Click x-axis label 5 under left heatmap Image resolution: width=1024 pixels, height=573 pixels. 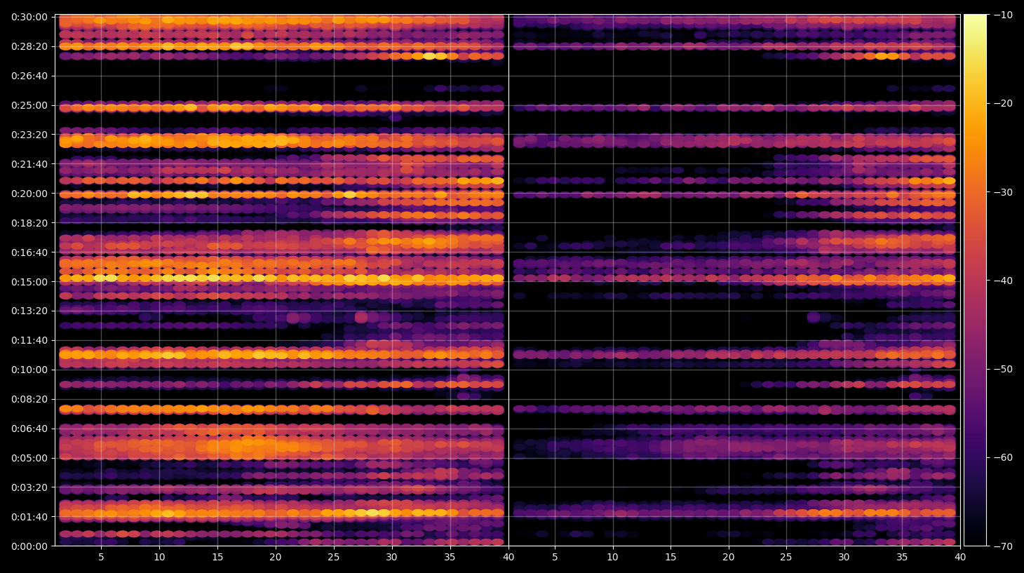point(101,558)
